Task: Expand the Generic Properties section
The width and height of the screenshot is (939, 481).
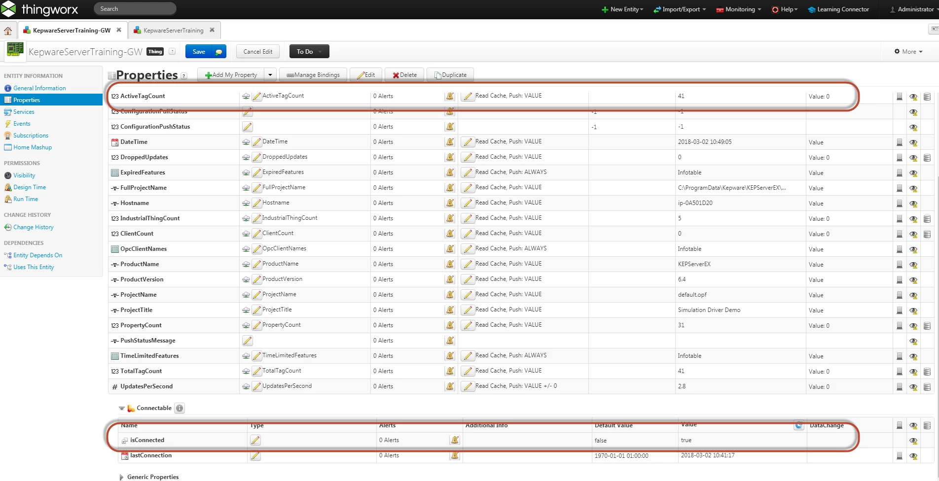Action: pyautogui.click(x=121, y=477)
